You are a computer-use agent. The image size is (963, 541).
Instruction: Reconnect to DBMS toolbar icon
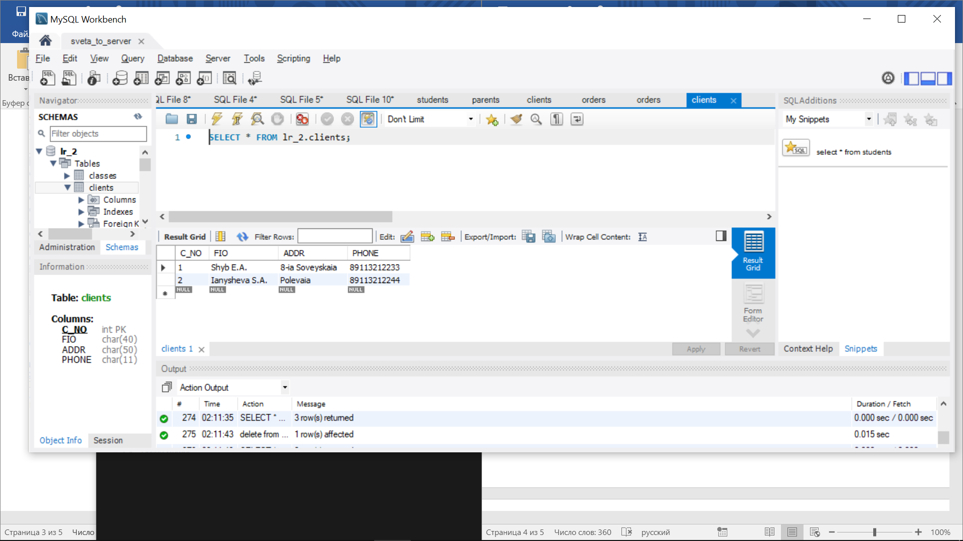pos(255,78)
